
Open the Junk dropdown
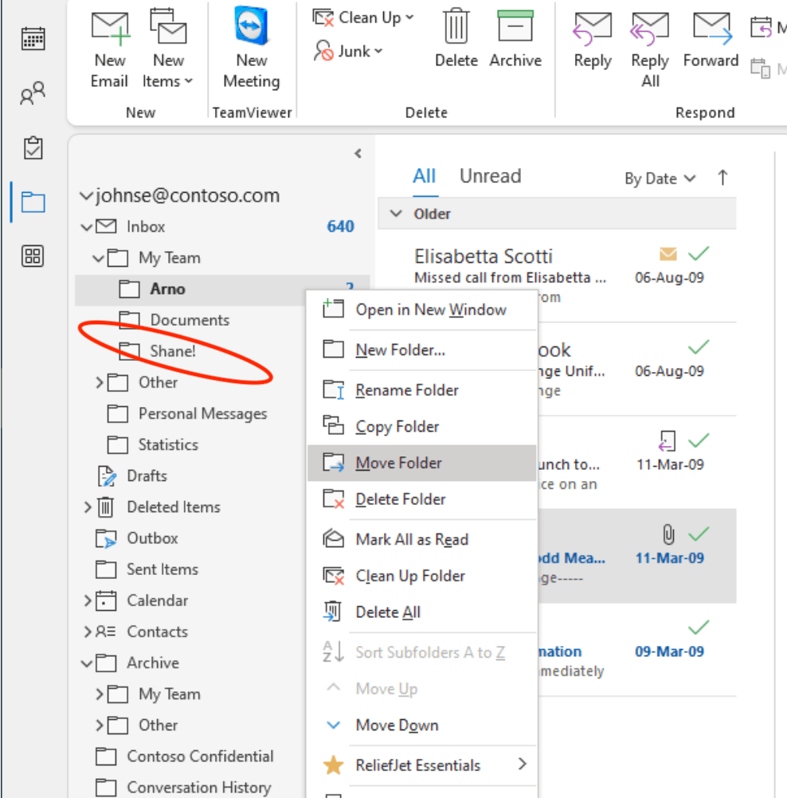pyautogui.click(x=347, y=51)
